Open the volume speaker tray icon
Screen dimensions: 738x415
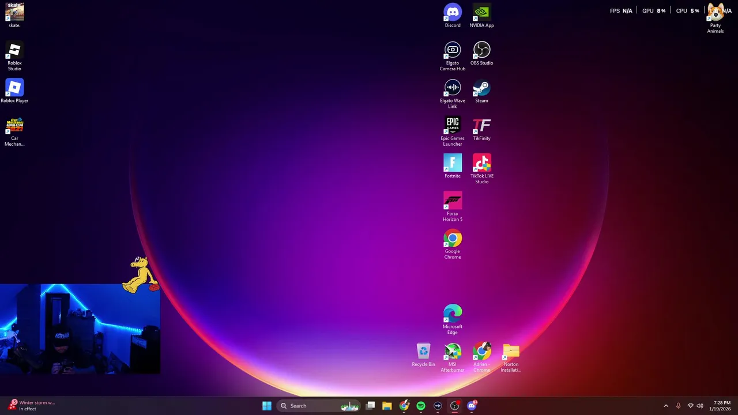tap(700, 406)
